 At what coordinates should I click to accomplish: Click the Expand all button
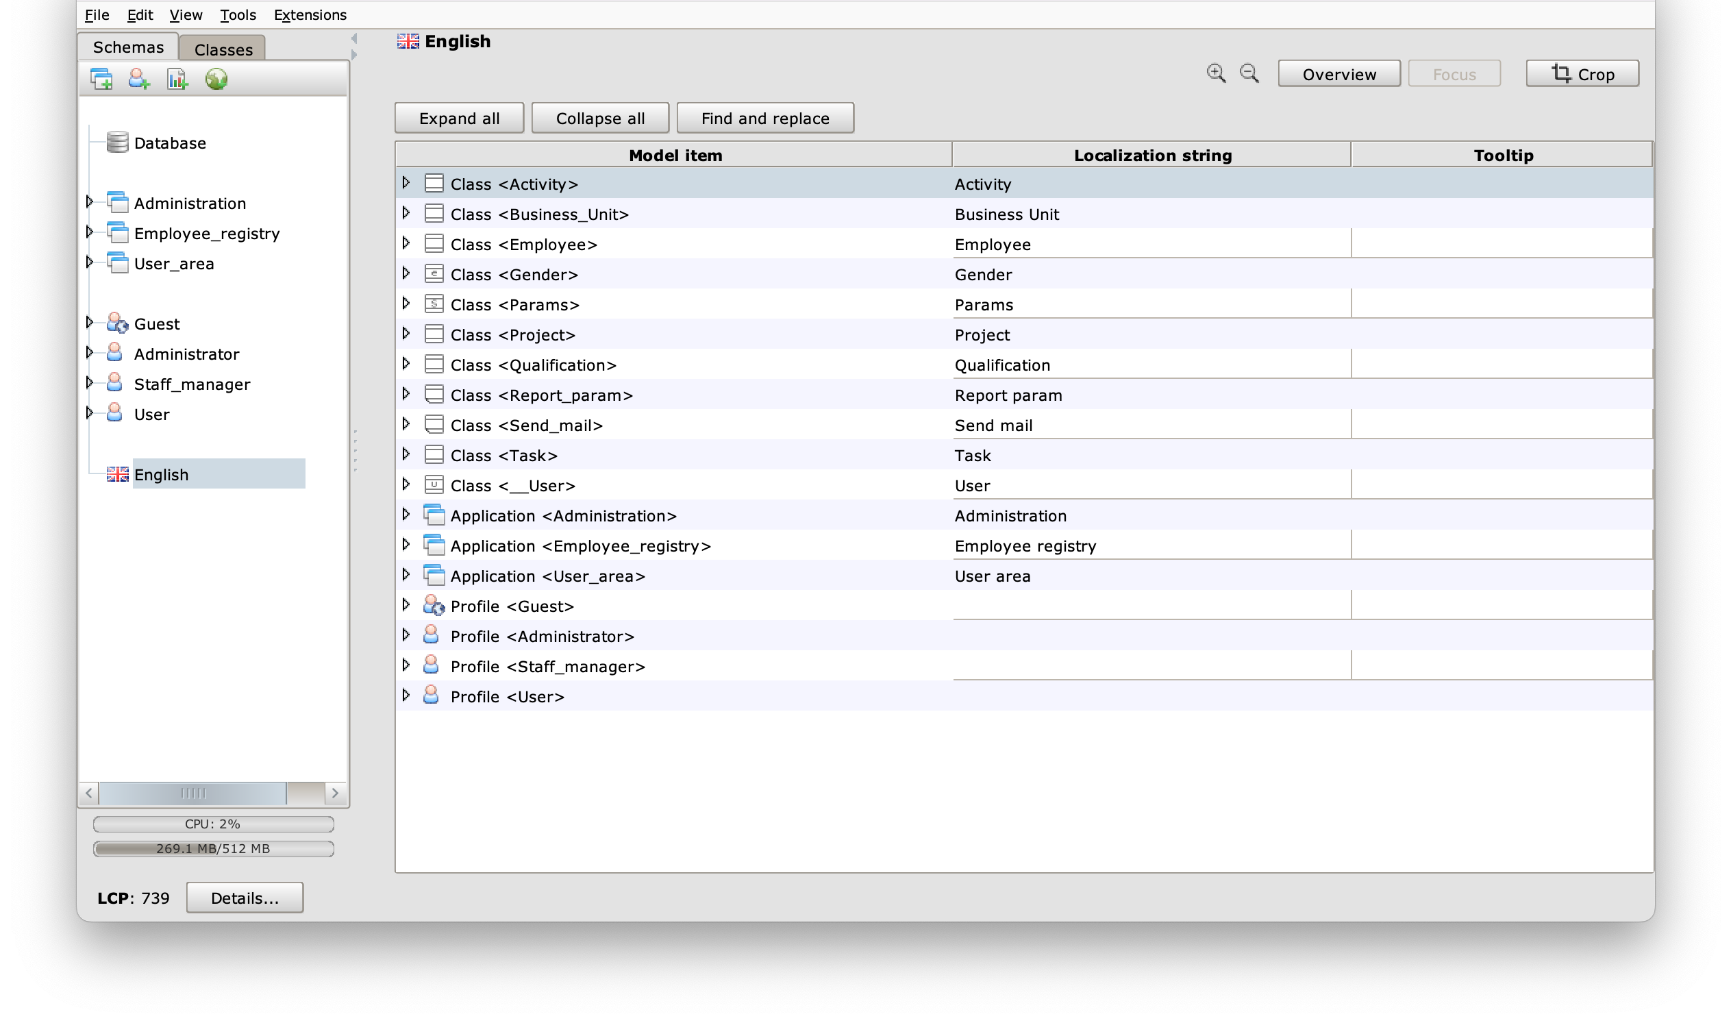460,118
